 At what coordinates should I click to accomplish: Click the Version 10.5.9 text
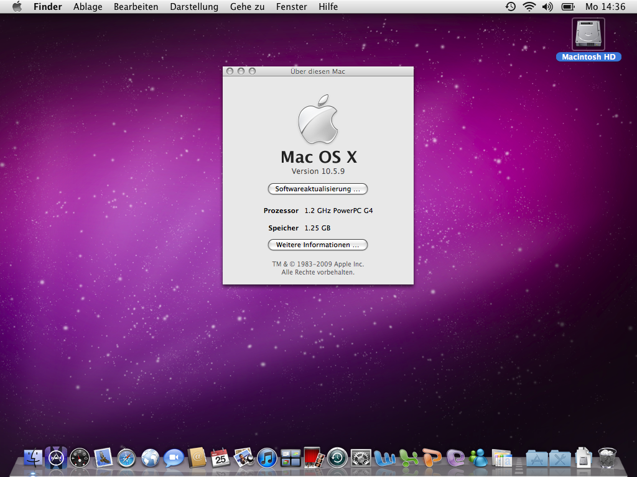coord(318,171)
